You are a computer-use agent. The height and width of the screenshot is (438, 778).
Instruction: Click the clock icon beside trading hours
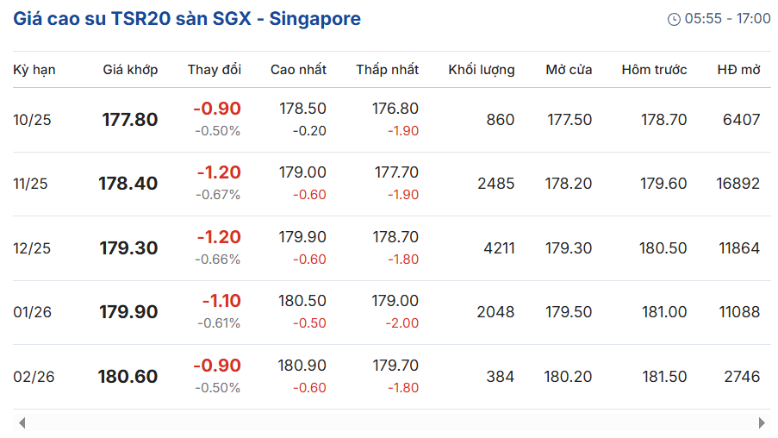(674, 19)
